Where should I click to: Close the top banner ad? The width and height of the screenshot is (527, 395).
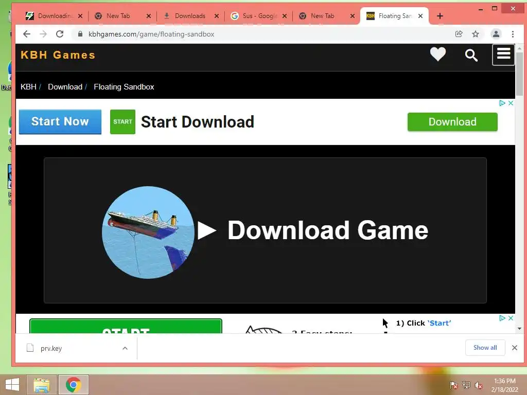click(x=511, y=103)
